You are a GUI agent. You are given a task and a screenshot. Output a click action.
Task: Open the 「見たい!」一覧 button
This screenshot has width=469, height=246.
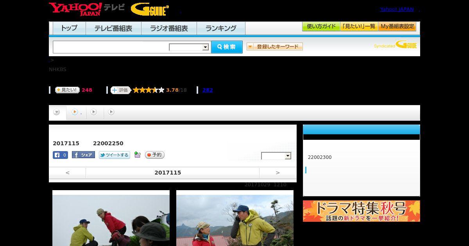tap(359, 27)
